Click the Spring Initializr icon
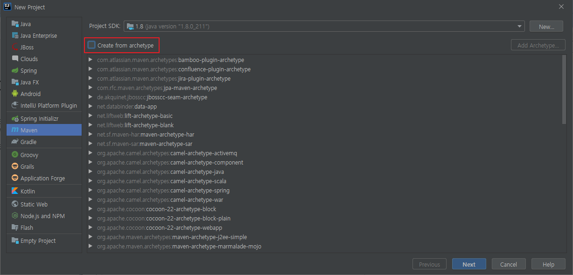573x275 pixels. [x=15, y=118]
